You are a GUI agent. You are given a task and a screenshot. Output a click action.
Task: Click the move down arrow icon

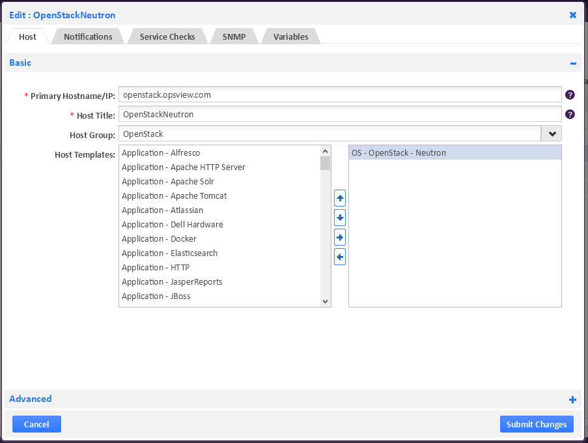339,218
